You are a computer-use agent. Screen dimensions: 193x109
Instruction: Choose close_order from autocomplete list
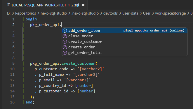[x=125, y=36]
